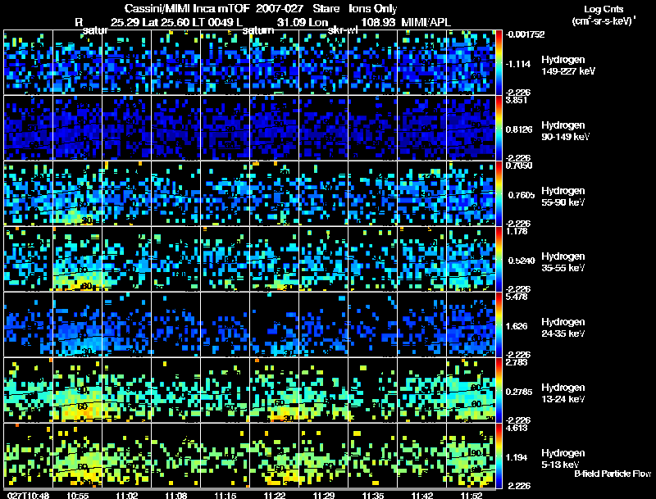This screenshot has width=656, height=499.
Task: Click the 'Log Cnts' colorbar heading
Action: [x=604, y=9]
